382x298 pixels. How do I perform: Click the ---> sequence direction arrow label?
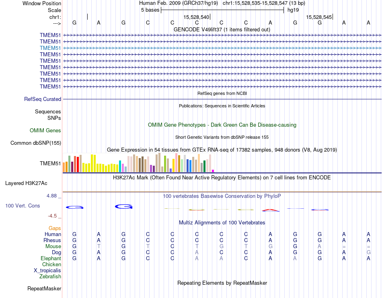57,23
